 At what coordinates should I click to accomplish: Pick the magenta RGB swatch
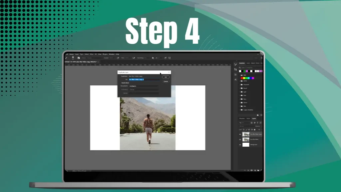click(x=253, y=78)
